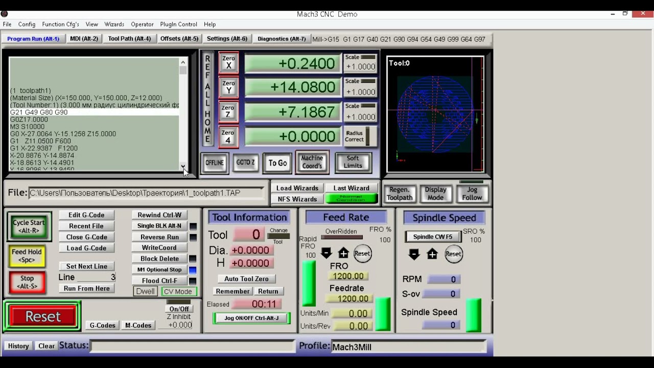Click Close G-Code
This screenshot has height=368, width=654.
pos(86,237)
